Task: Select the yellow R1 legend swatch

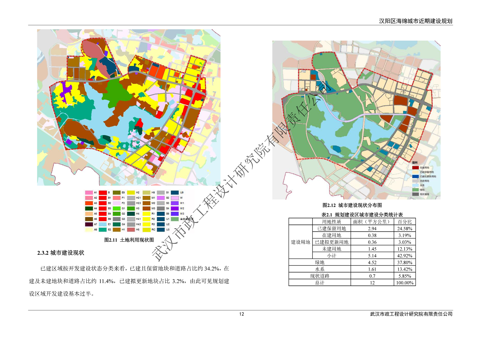Action: 146,214
